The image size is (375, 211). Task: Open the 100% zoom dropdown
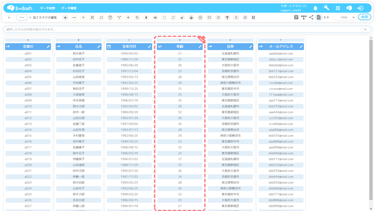tap(346, 18)
